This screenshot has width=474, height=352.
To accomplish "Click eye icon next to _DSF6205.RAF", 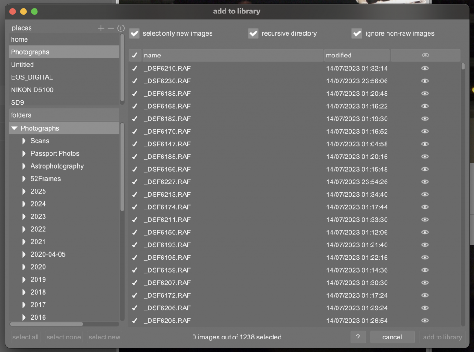I will (x=425, y=321).
